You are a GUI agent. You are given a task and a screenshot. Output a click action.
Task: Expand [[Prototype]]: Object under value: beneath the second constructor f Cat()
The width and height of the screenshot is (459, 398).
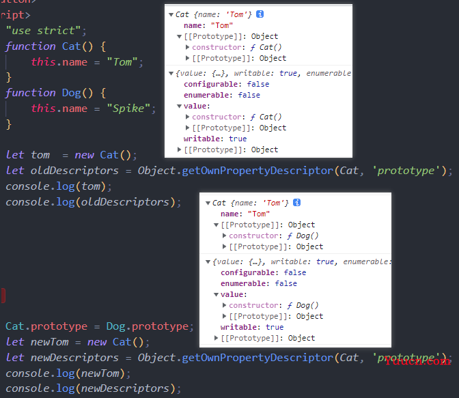(188, 128)
